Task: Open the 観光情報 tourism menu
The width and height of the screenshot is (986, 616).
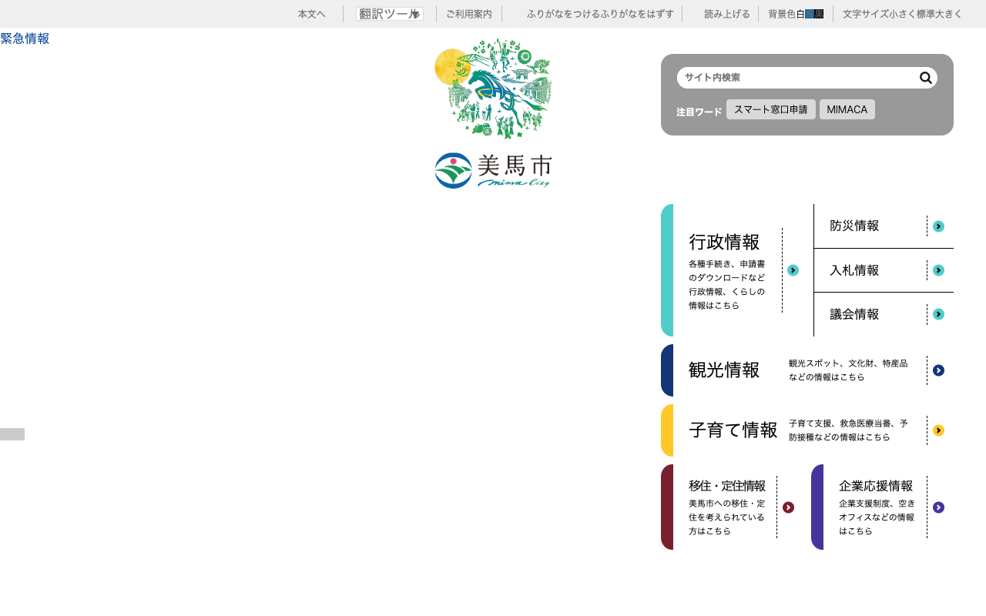Action: 807,370
